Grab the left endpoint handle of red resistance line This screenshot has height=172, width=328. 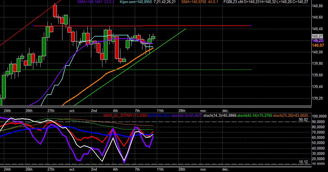tap(33, 26)
